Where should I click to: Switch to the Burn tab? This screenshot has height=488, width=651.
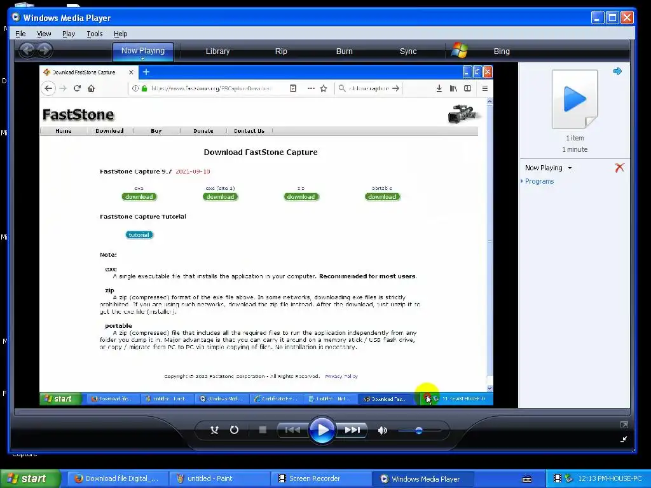[x=344, y=51]
